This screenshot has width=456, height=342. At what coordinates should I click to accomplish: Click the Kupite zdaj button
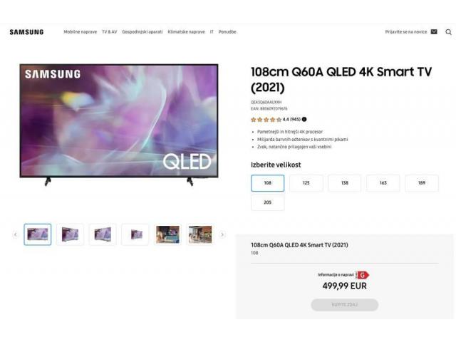click(345, 305)
